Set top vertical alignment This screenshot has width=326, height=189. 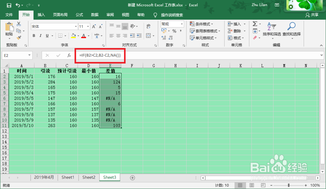(x=111, y=26)
